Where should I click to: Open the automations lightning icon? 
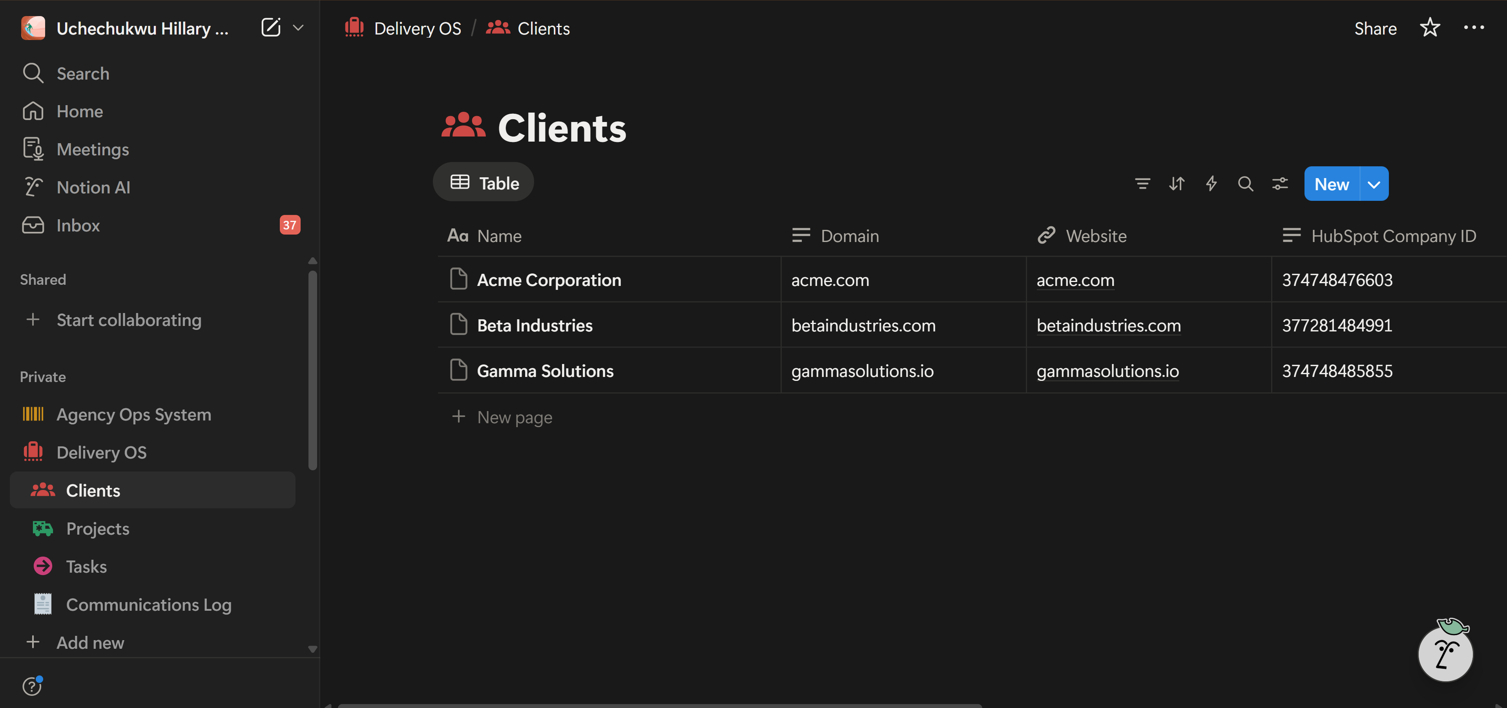point(1211,184)
